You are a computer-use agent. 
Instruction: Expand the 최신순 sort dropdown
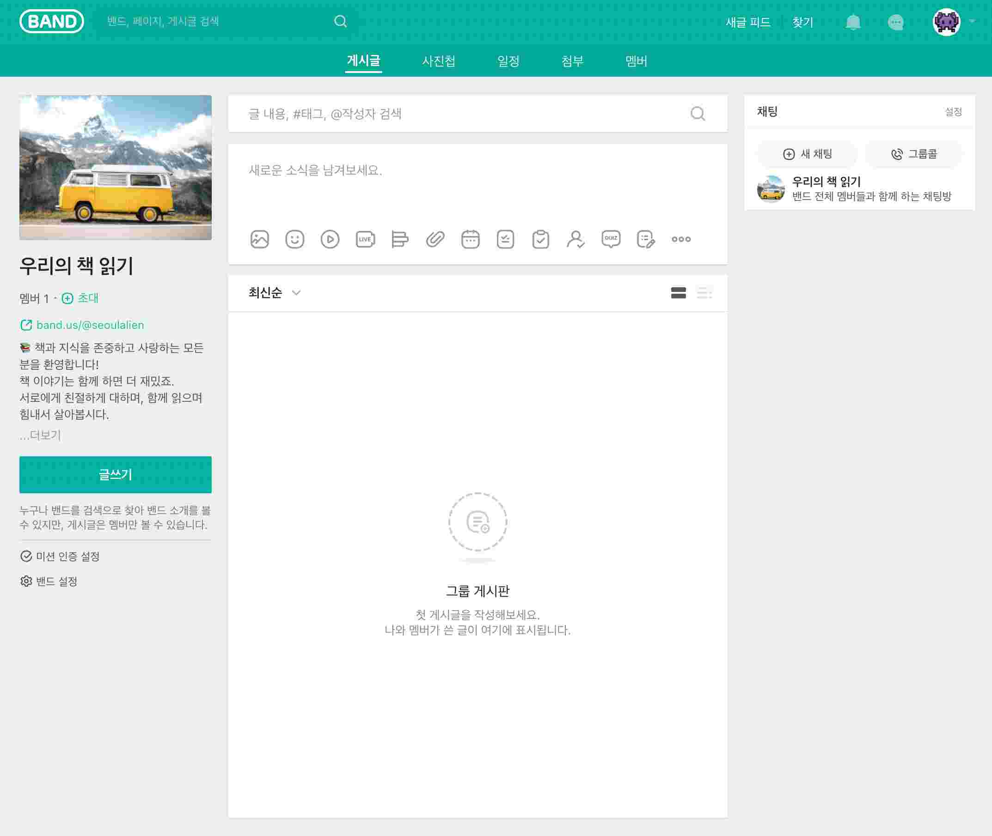pos(275,293)
